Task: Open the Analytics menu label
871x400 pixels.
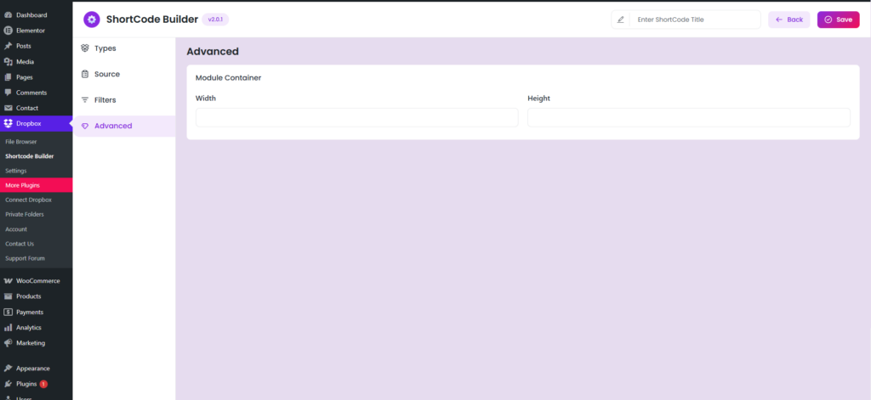Action: pos(29,327)
